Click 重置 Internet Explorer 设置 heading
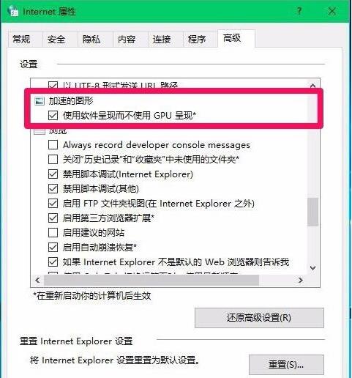 pyautogui.click(x=76, y=341)
